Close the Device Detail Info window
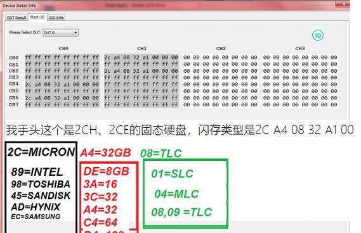 point(343,3)
